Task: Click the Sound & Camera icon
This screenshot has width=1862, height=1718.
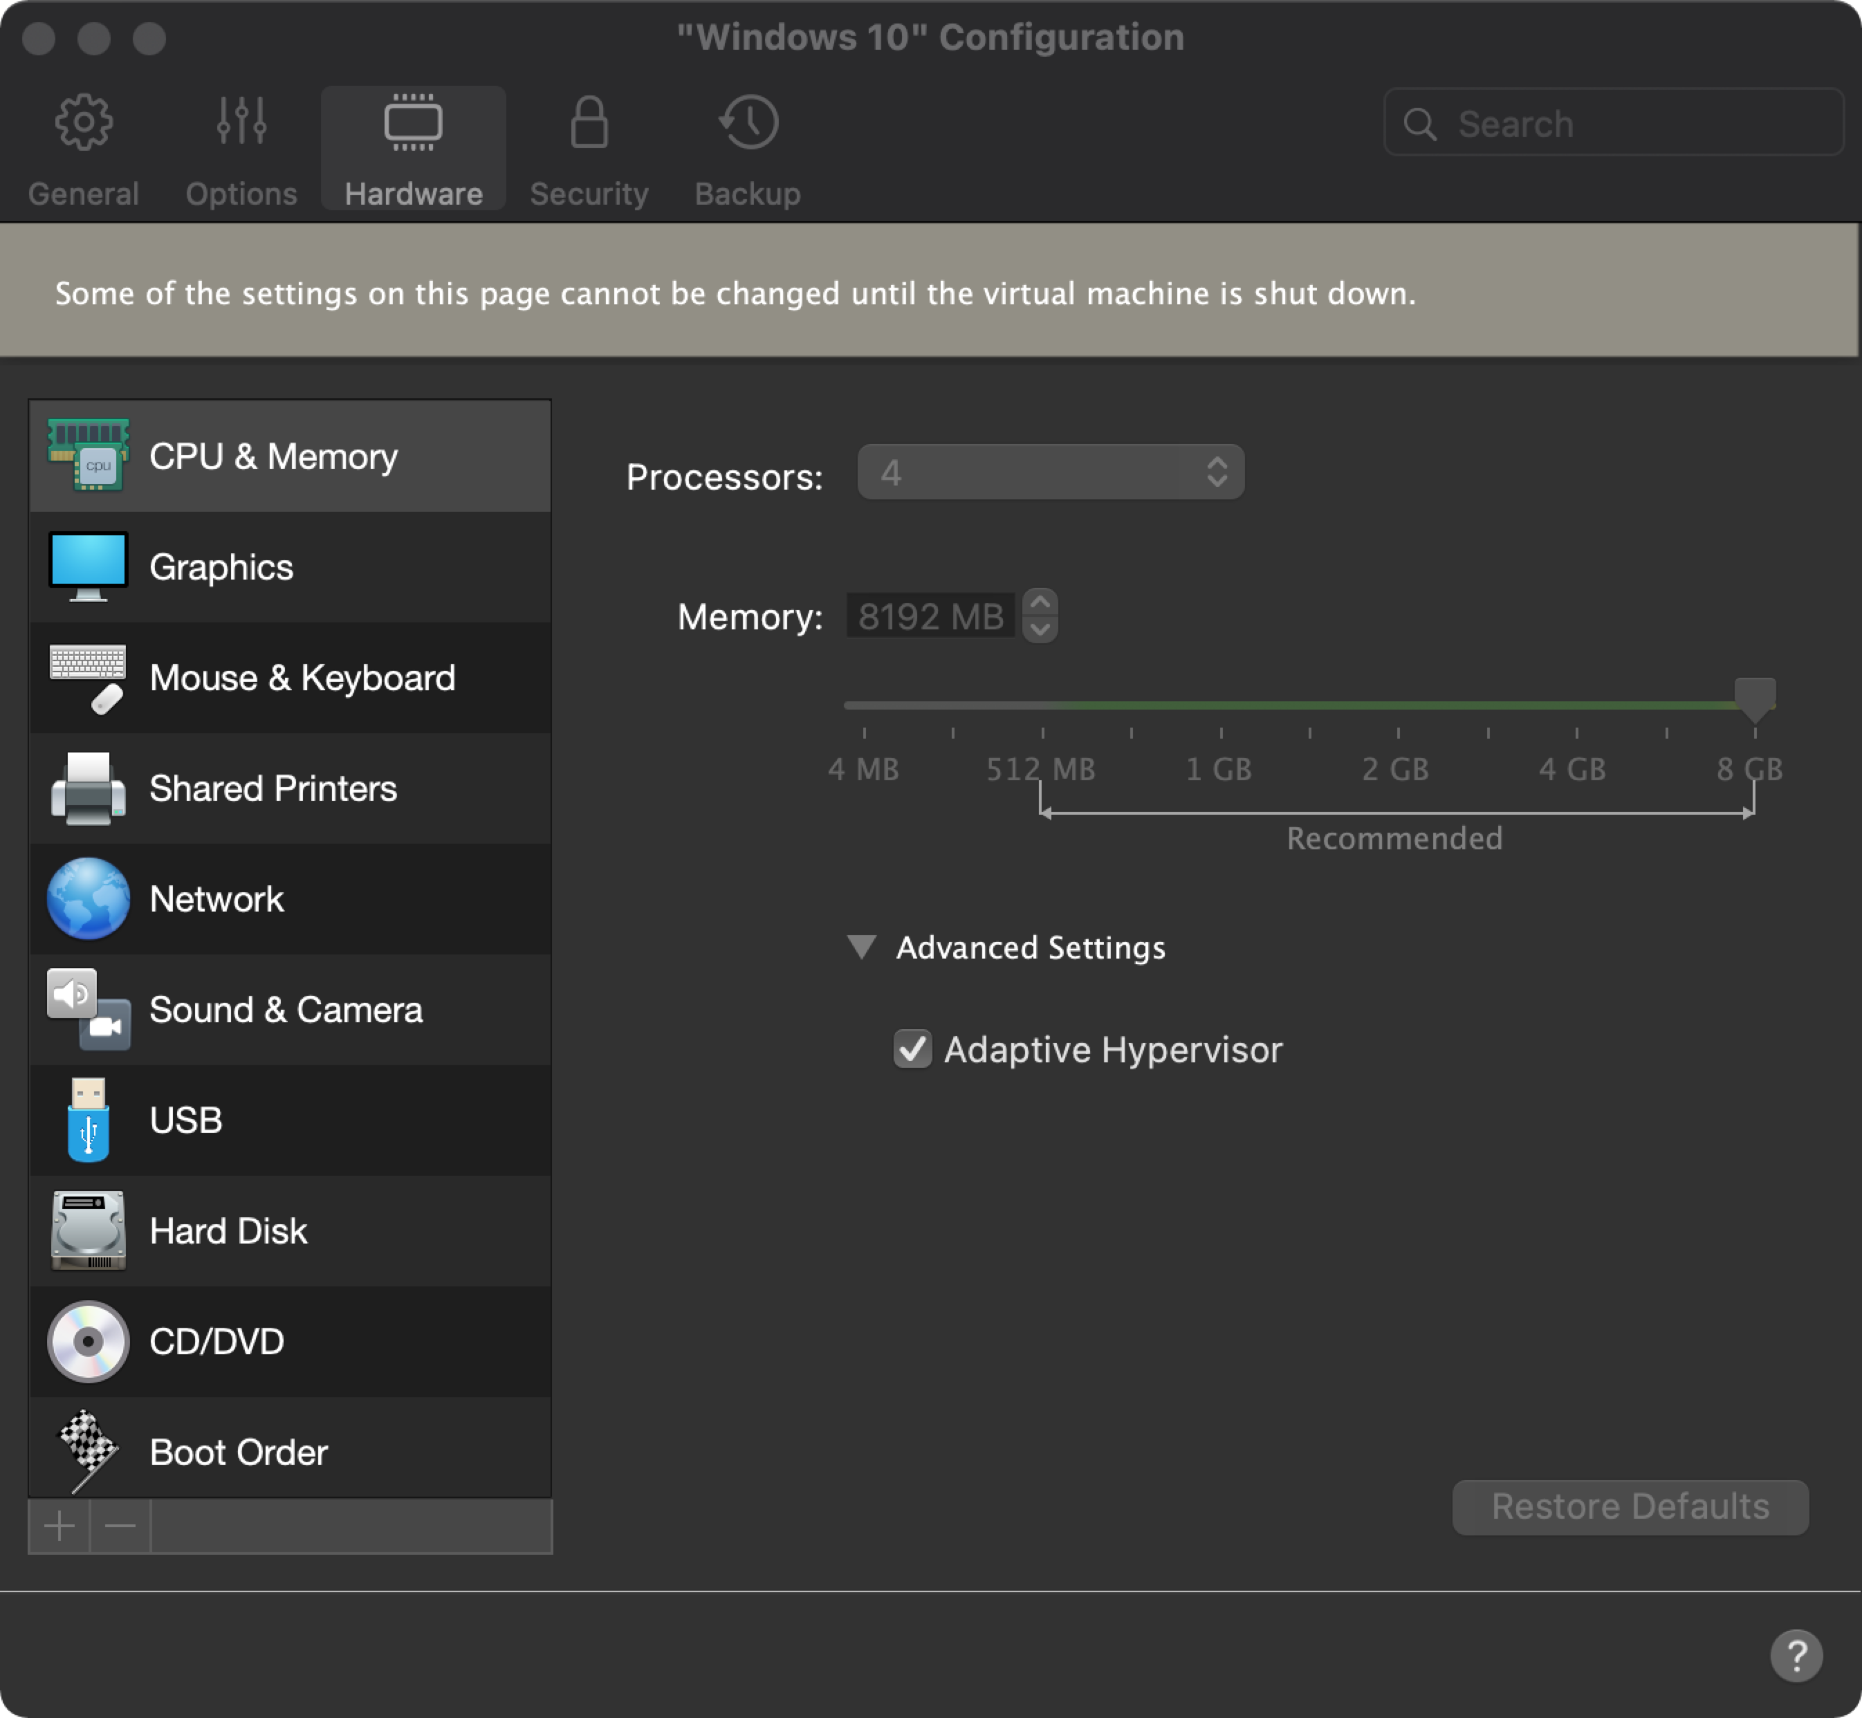Action: (89, 1010)
